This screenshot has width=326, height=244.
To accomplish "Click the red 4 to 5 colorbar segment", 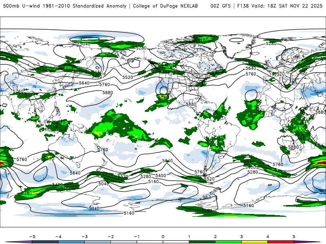I will [x=281, y=242].
